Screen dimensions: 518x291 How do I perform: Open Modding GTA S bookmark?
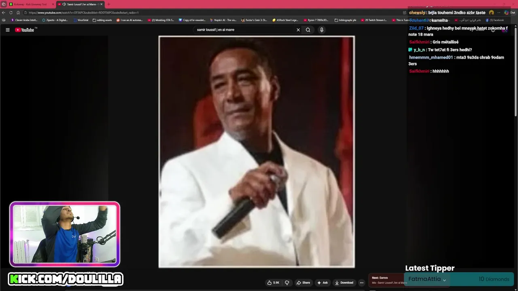tap(161, 20)
